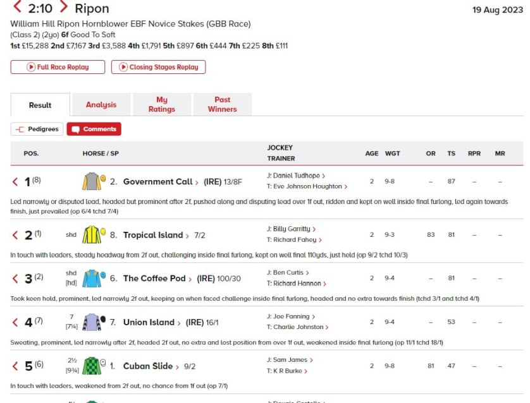This screenshot has height=403, width=530.
Task: Go to previous race using left arrow
Action: (17, 8)
